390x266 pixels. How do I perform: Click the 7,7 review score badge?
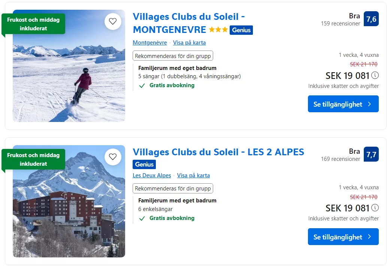click(x=371, y=155)
